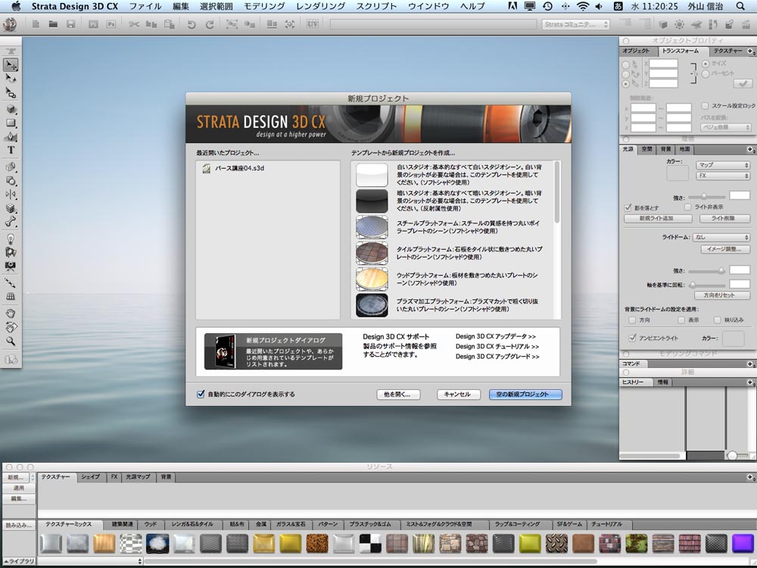The image size is (757, 568).
Task: Click the Ps Photoshop toolbar icon
Action: [x=111, y=23]
